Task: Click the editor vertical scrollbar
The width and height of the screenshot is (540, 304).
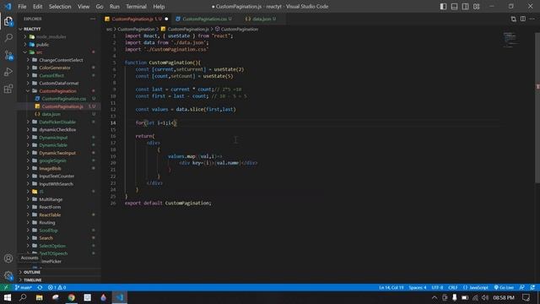Action: tap(537, 108)
